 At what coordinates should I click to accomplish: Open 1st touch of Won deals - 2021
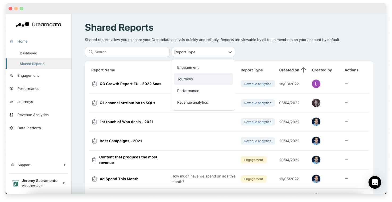click(126, 122)
